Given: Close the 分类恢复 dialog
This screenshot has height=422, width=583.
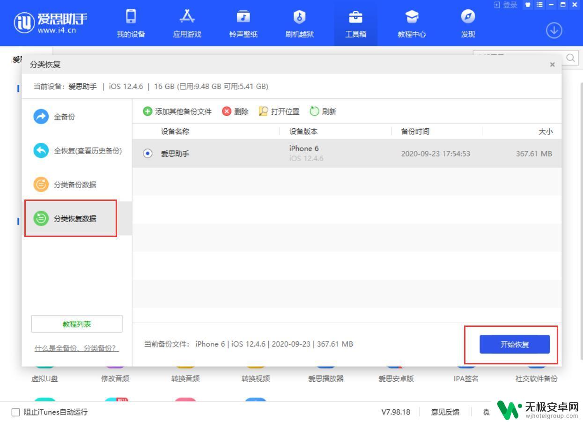Looking at the screenshot, I should point(552,65).
